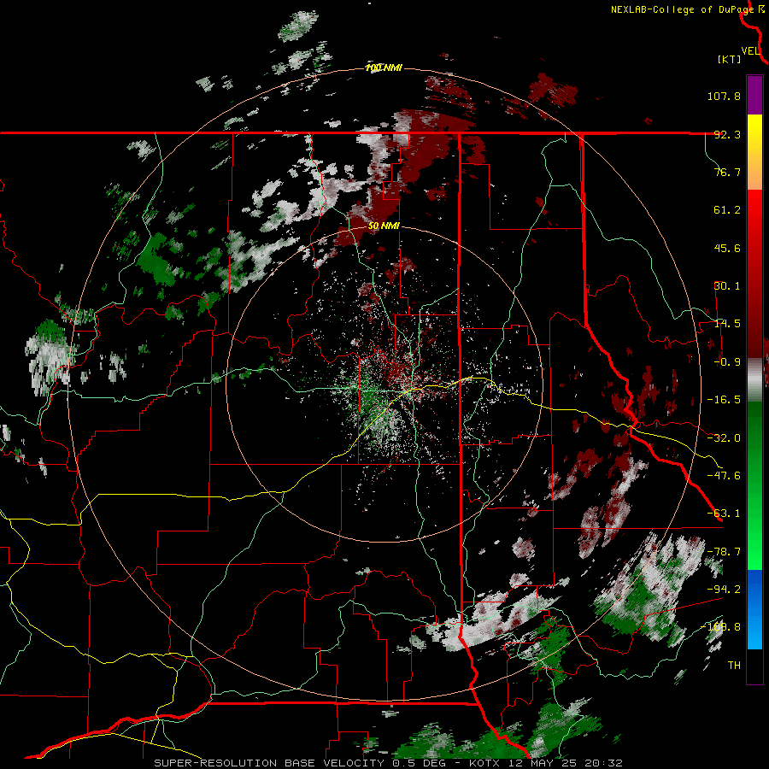Pick the red segment of the color bar
Viewport: 769px width, 769px height.
pyautogui.click(x=754, y=273)
